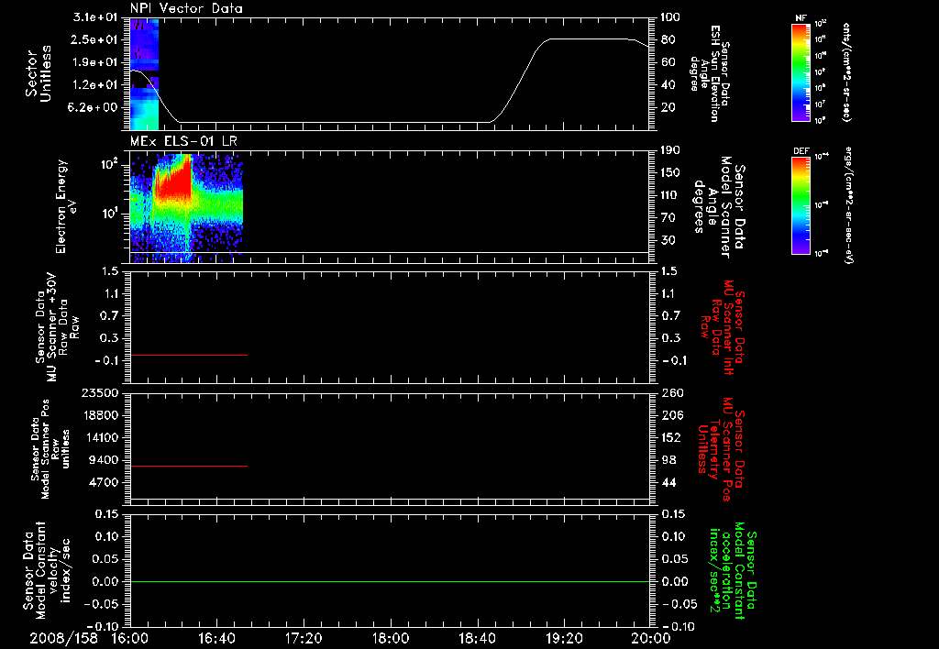This screenshot has width=939, height=649.
Task: Click the 23500 scanner position tick label
Action: click(x=99, y=392)
